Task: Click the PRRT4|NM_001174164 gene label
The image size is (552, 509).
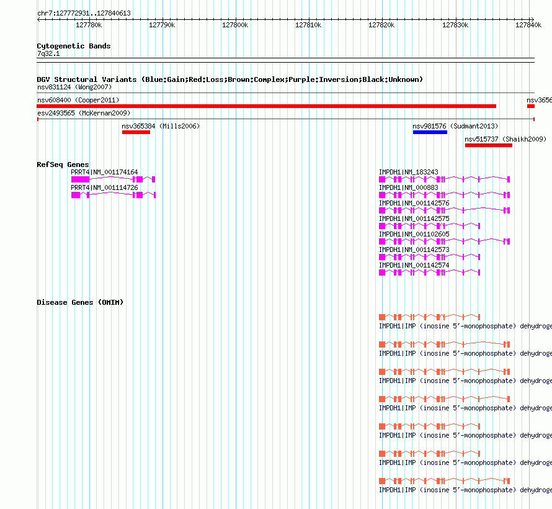Action: (105, 172)
